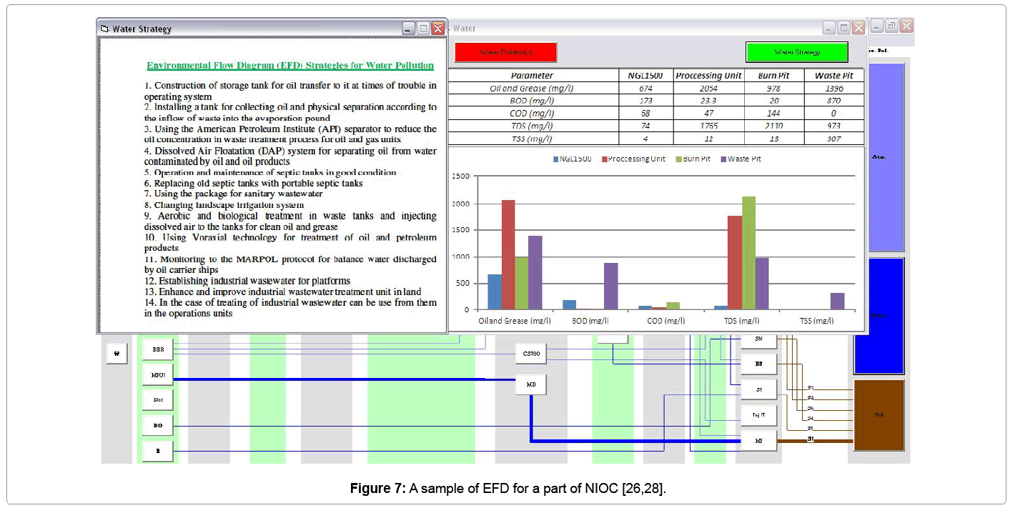Maximize the Water window

pyautogui.click(x=843, y=29)
